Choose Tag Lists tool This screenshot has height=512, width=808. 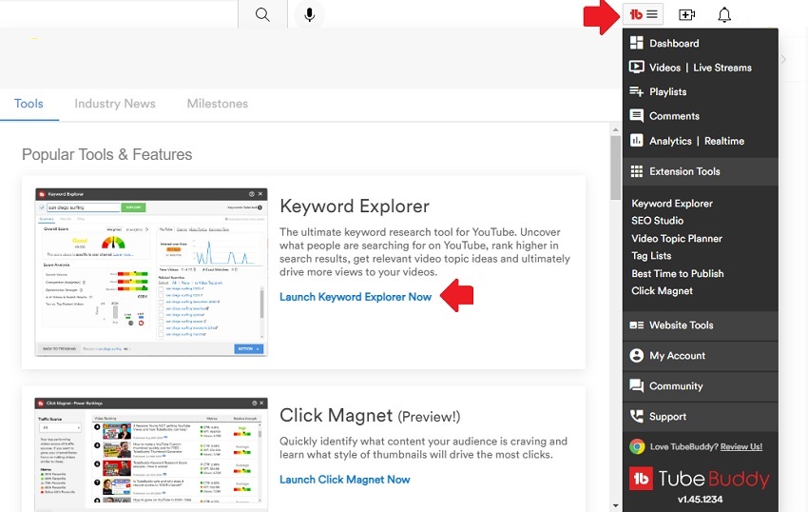(651, 255)
